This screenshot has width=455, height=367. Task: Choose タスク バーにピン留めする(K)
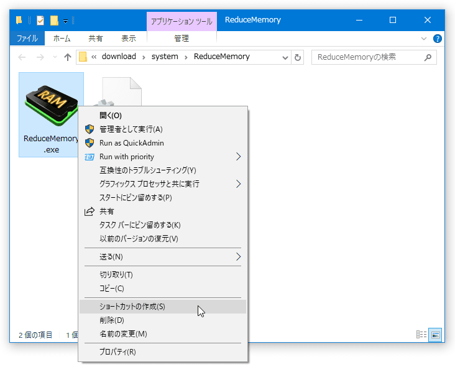point(163,225)
